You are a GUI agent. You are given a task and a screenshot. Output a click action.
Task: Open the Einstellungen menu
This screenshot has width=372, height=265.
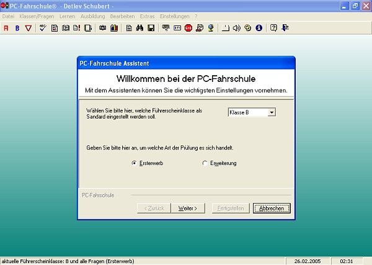tap(175, 16)
